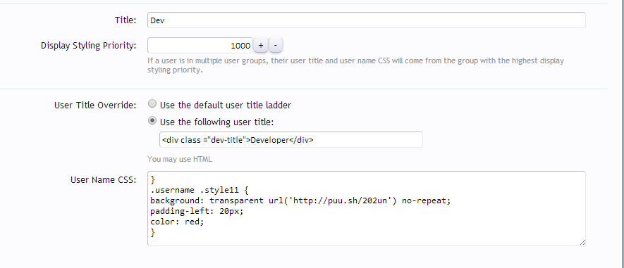Click the "You may use HTML" hint
This screenshot has width=624, height=268.
(180, 160)
